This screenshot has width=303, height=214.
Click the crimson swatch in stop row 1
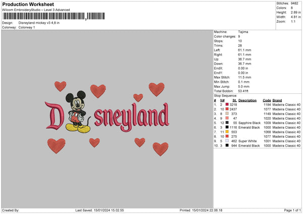click(x=227, y=104)
